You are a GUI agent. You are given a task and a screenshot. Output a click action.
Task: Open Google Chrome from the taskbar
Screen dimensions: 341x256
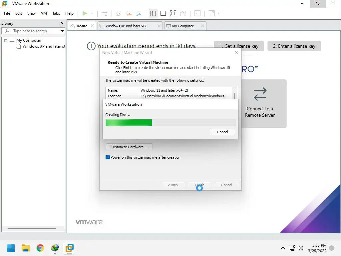point(40,248)
